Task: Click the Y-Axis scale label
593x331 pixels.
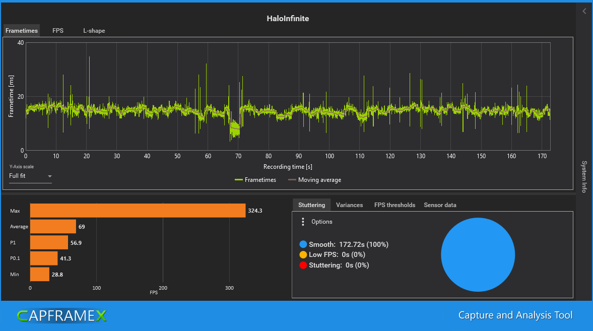Action: pyautogui.click(x=22, y=166)
